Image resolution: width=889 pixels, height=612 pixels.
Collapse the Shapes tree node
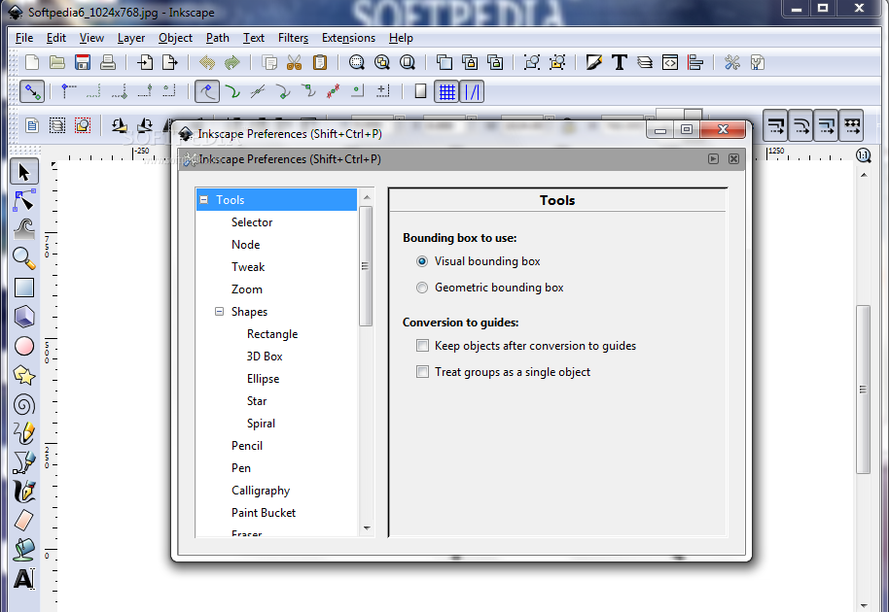click(x=219, y=312)
